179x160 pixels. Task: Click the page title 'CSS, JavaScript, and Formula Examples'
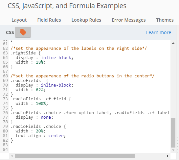(67, 6)
